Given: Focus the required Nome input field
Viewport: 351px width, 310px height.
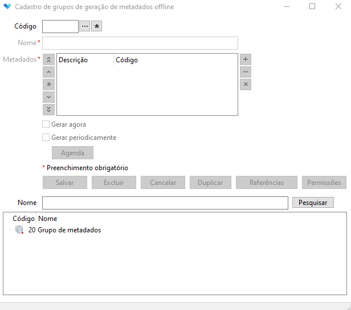Looking at the screenshot, I should pyautogui.click(x=140, y=43).
